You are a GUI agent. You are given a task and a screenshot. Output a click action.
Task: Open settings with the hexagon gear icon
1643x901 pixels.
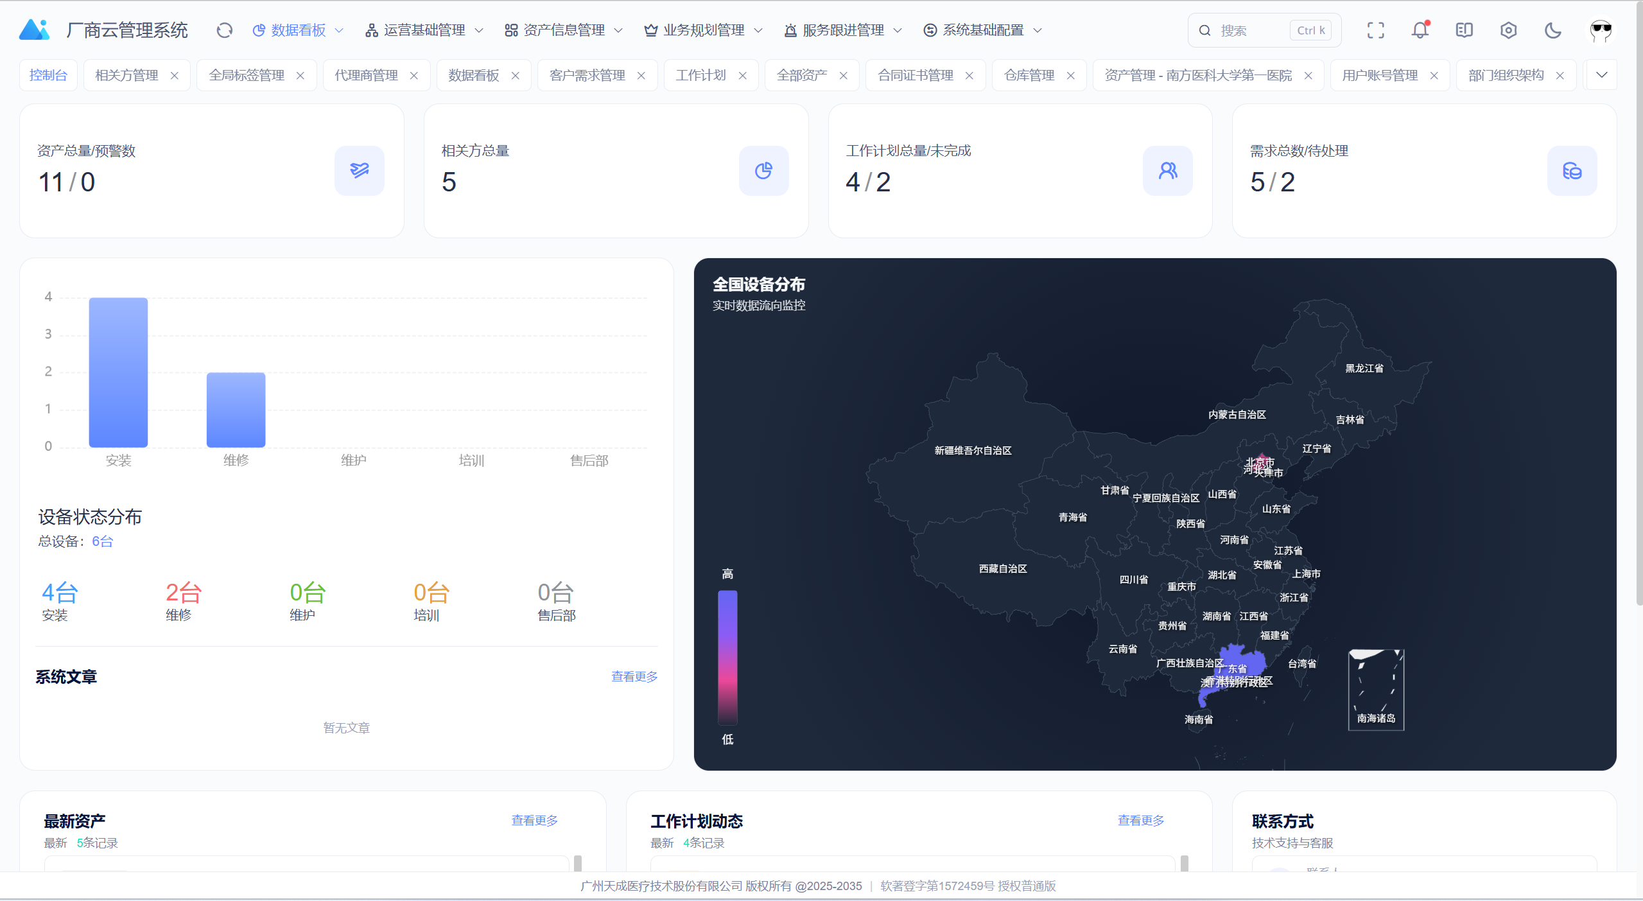1508,30
